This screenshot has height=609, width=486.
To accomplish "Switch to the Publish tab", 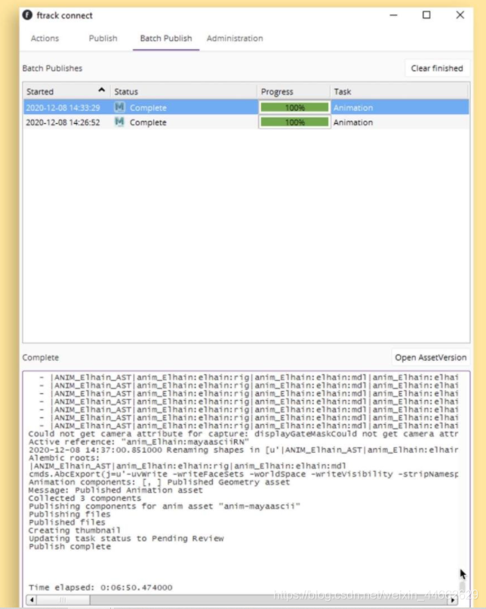I will (x=103, y=38).
